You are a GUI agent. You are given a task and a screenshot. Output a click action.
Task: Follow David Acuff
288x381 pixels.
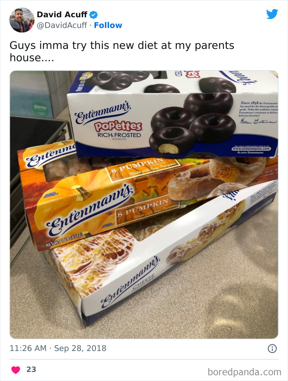click(108, 25)
